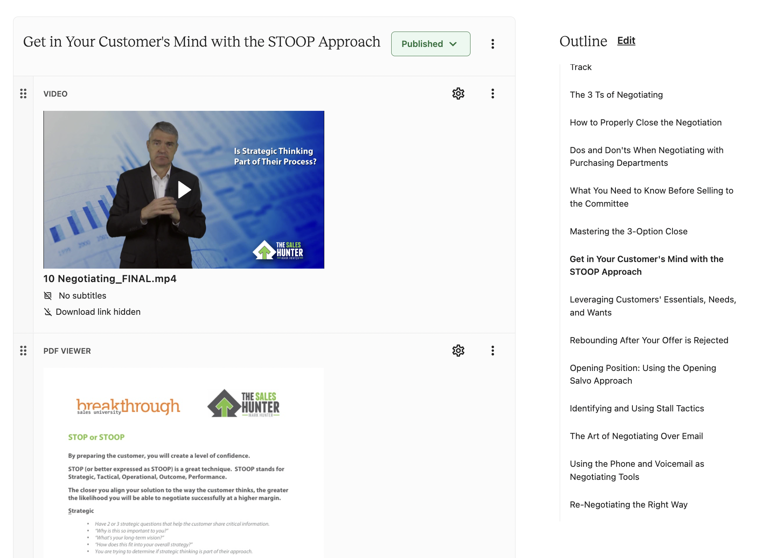Image resolution: width=764 pixels, height=558 pixels.
Task: Click the PDF document preview page
Action: click(184, 463)
